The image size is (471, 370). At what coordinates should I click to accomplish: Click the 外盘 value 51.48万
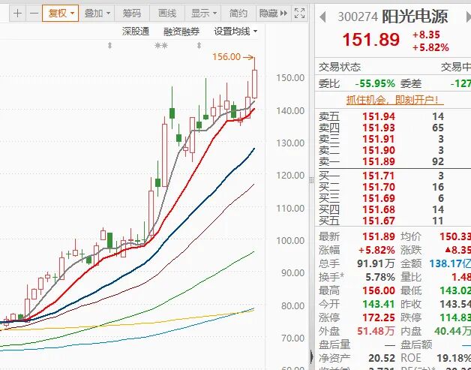(x=376, y=331)
